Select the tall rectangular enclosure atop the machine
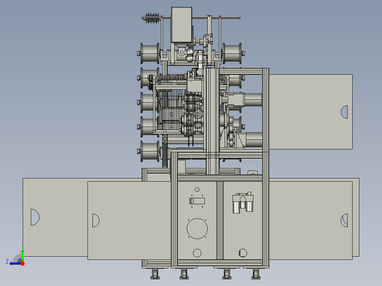This screenshot has height=286, width=382. click(181, 25)
